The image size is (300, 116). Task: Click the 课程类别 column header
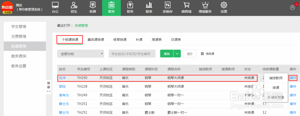coord(129,69)
